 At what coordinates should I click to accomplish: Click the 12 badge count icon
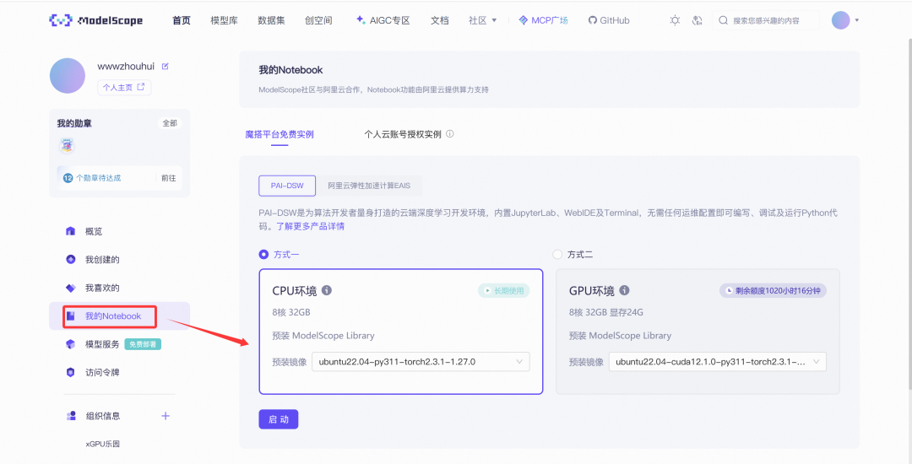coord(68,178)
